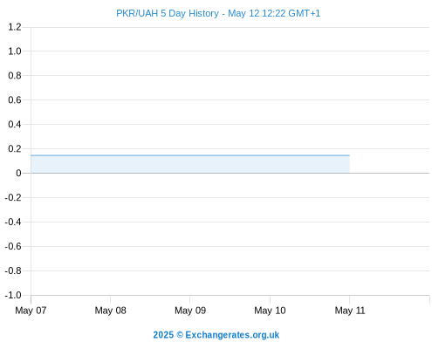Select the May 11 x-axis label
Screen dimensions: 432x349
[x=350, y=311]
